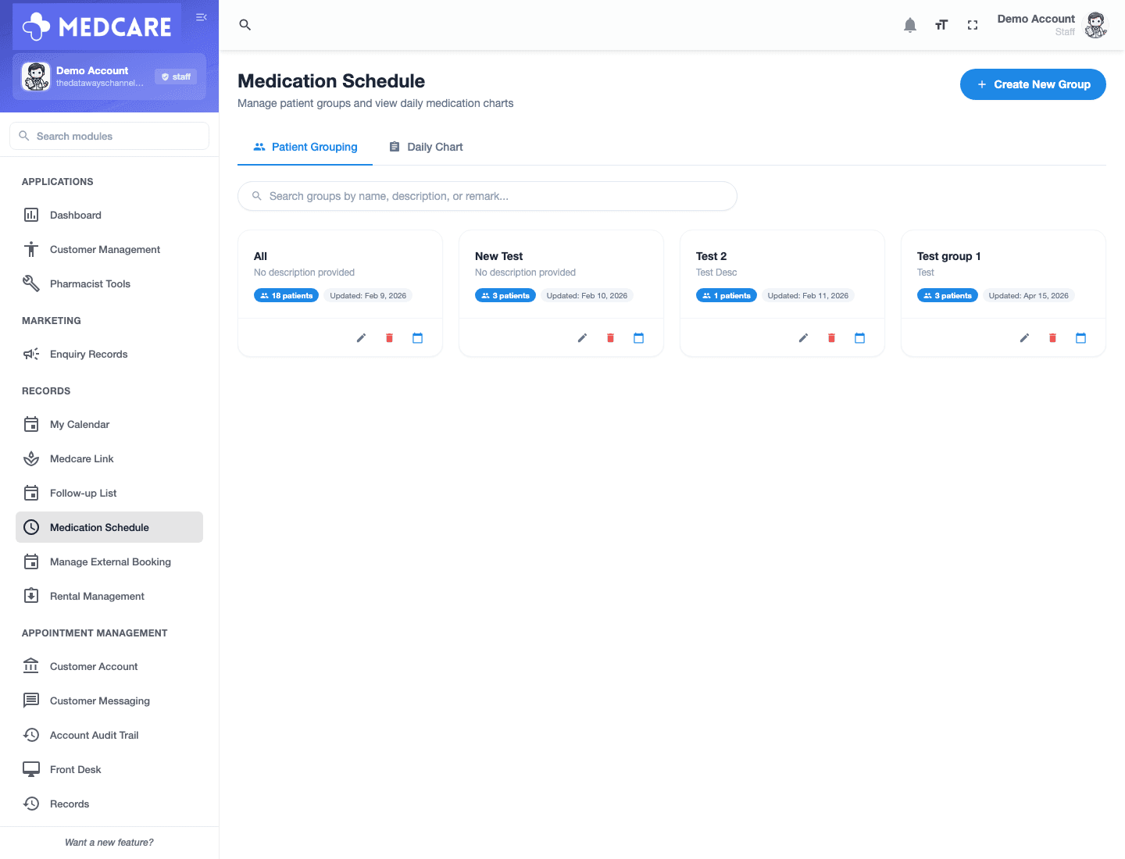The image size is (1125, 859).
Task: Open the notifications bell icon
Action: [910, 25]
